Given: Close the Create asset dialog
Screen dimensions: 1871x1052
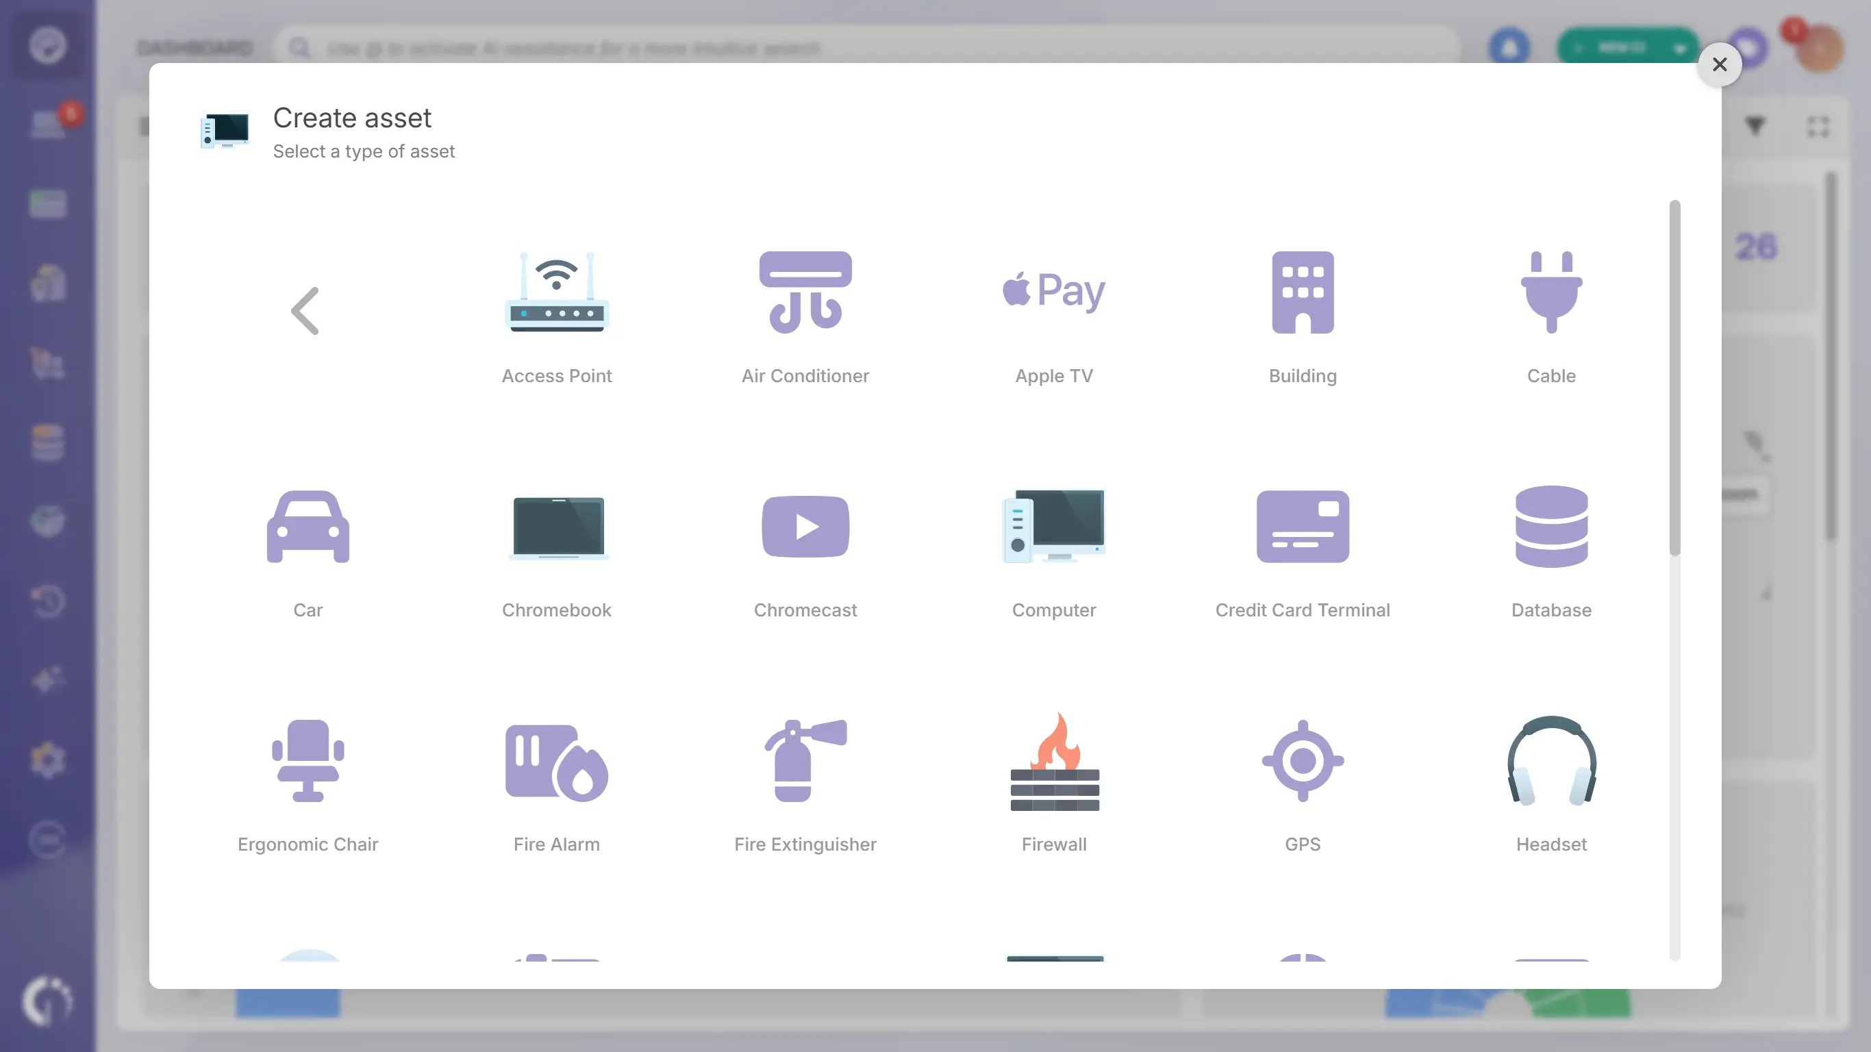Looking at the screenshot, I should coord(1719,64).
